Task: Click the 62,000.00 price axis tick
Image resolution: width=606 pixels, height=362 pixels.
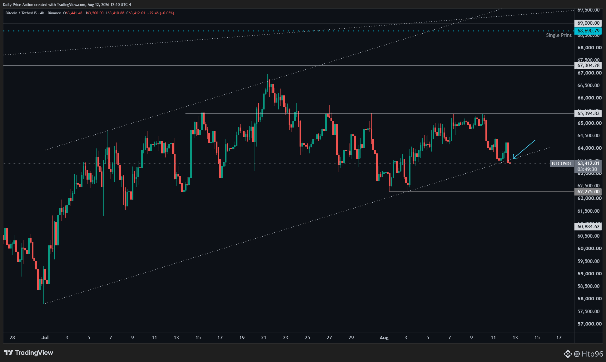Action: coord(589,198)
